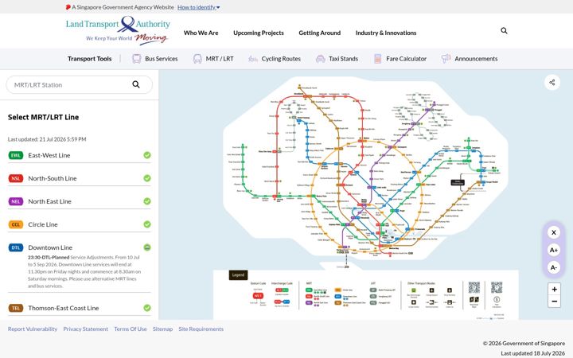Click the Singapore government lion crest icon
The width and height of the screenshot is (573, 358).
68,7
